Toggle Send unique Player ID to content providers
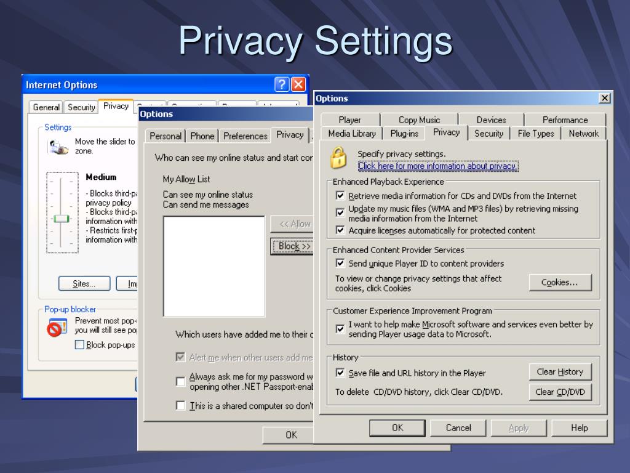630x473 pixels. tap(340, 263)
